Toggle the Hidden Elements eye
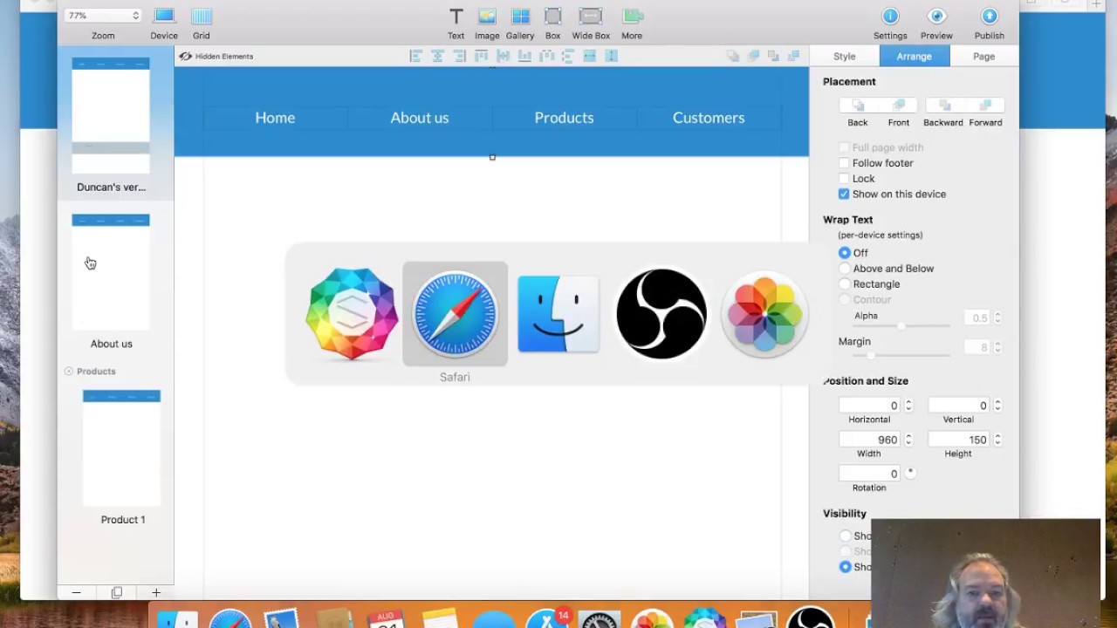This screenshot has height=628, width=1117. tap(185, 56)
